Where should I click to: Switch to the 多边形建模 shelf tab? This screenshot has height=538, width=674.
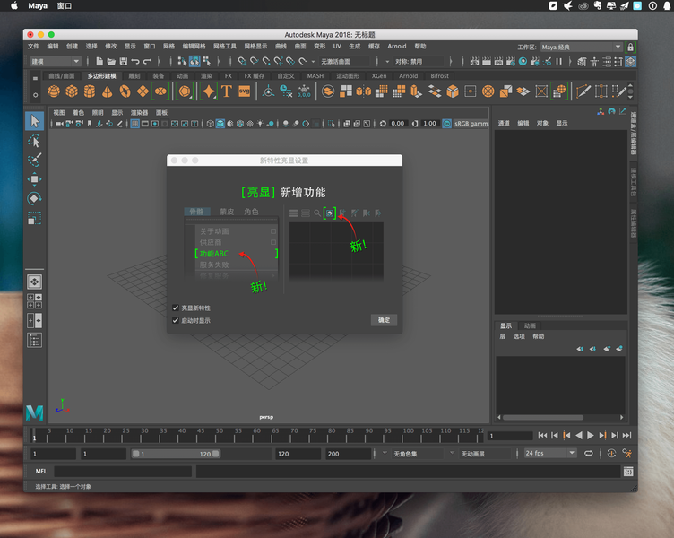(101, 76)
